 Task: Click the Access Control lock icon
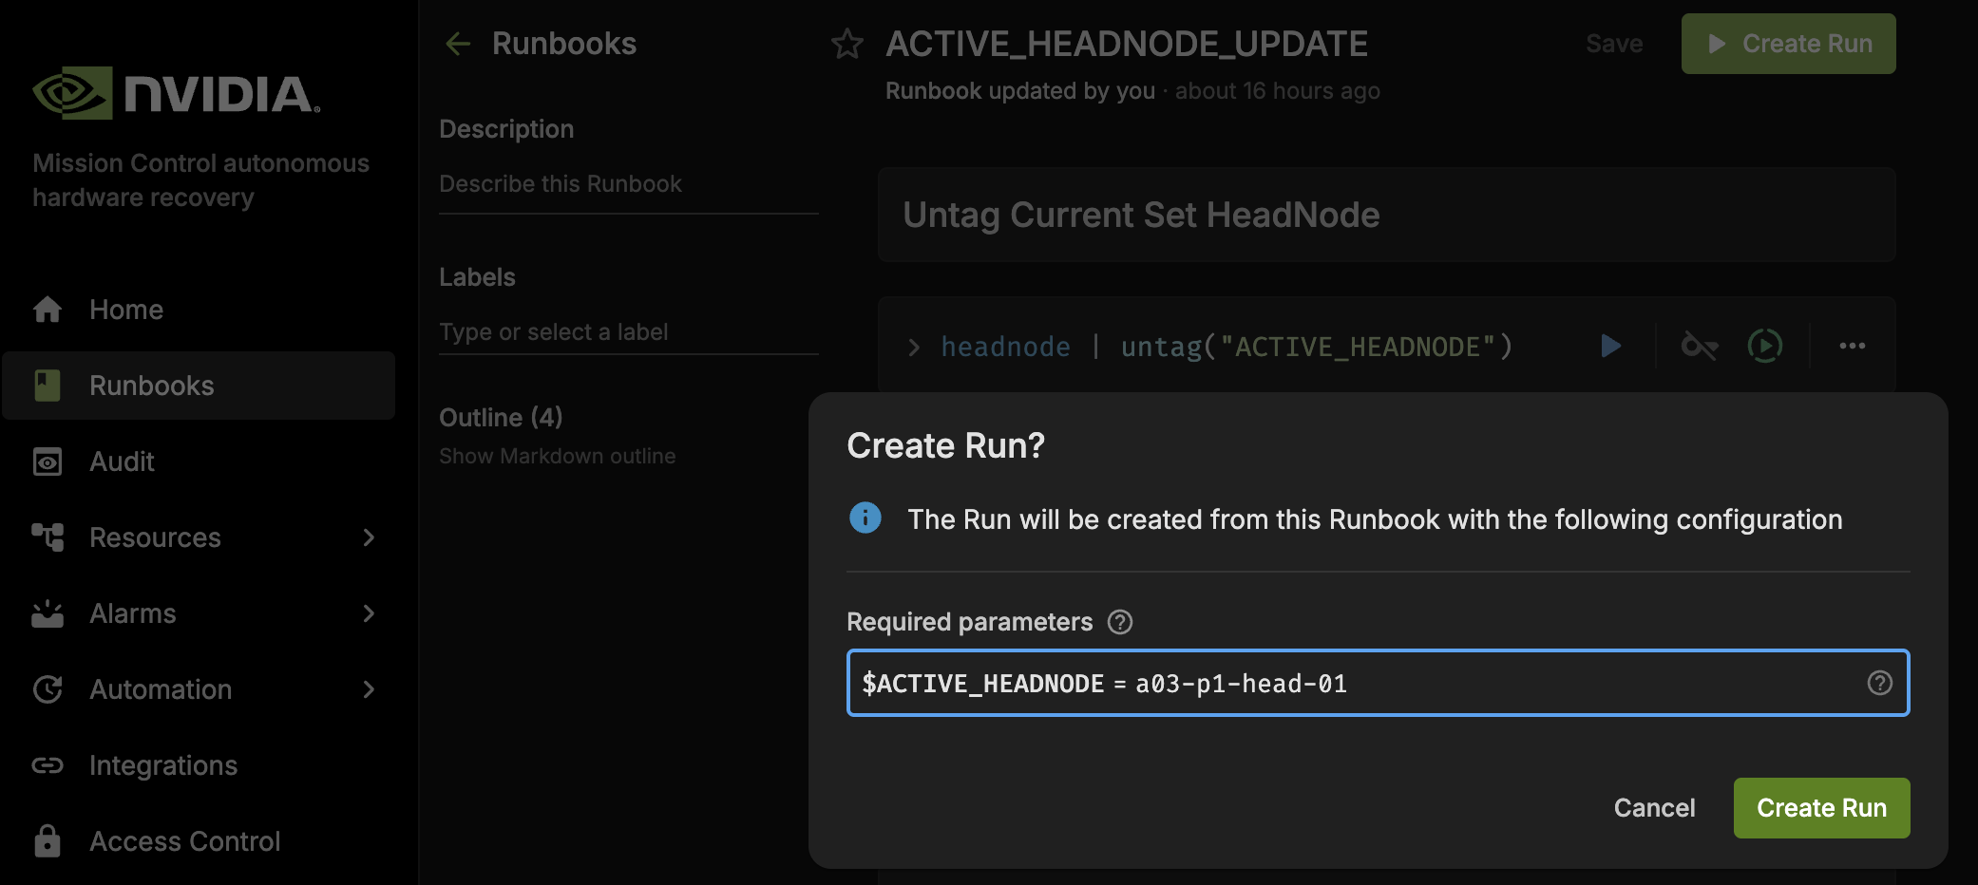48,841
